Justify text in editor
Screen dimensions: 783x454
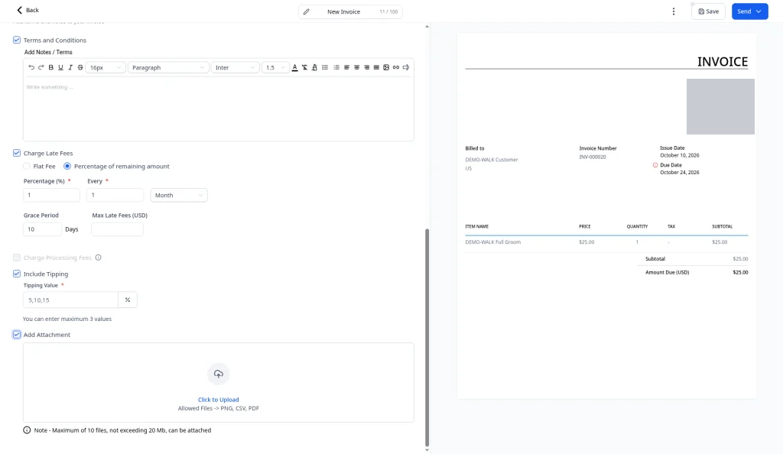click(376, 67)
